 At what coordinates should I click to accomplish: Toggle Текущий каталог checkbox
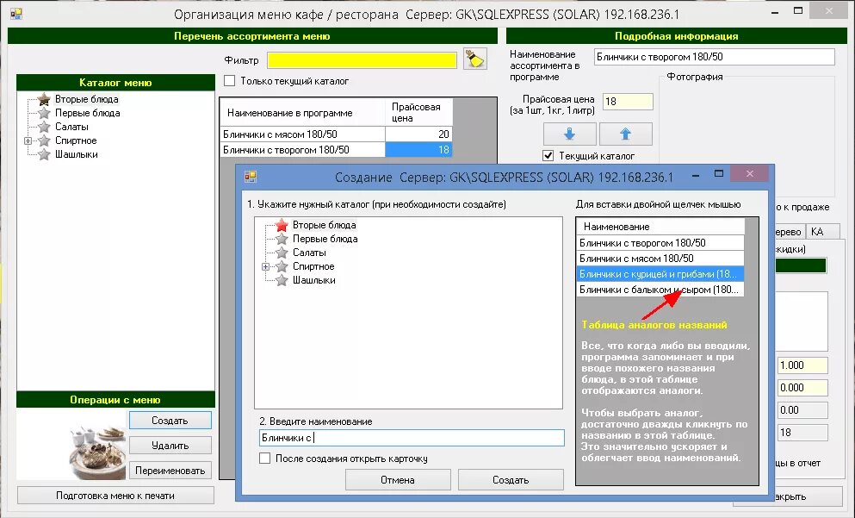(548, 155)
